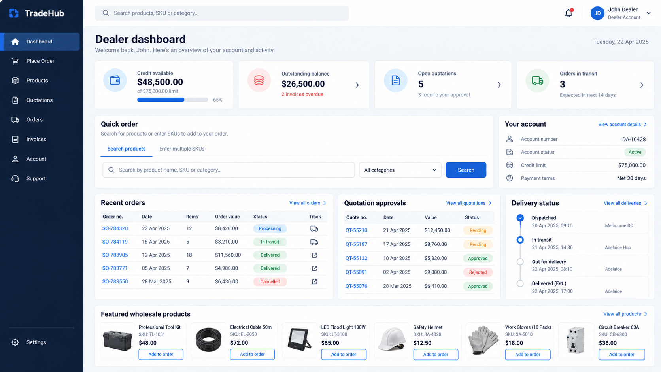Track order SO-784320 via truck icon
This screenshot has height=372, width=661.
314,228
